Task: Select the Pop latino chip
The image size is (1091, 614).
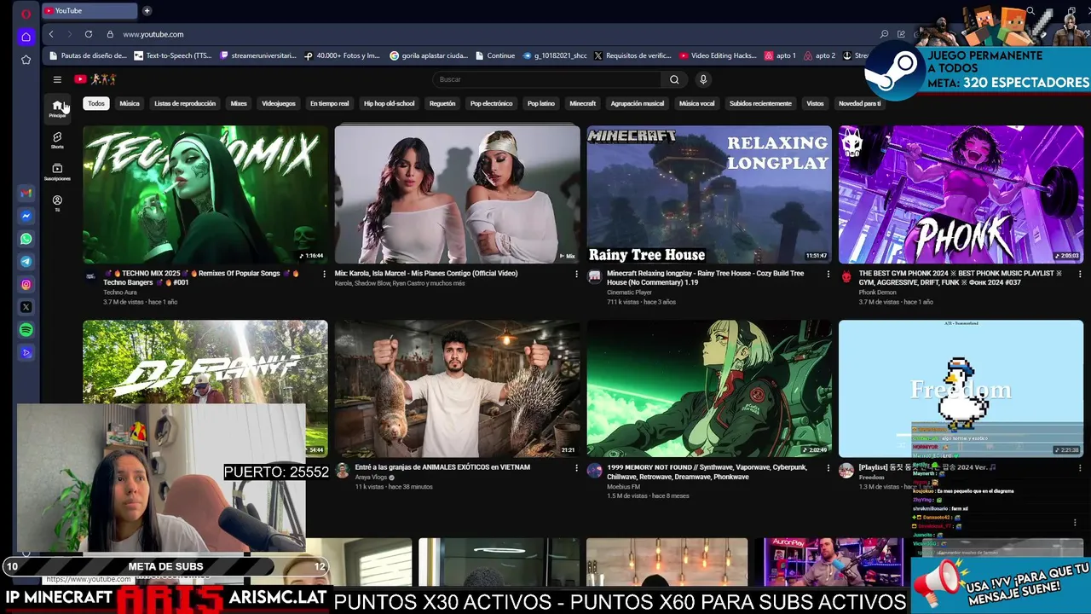Action: [541, 103]
